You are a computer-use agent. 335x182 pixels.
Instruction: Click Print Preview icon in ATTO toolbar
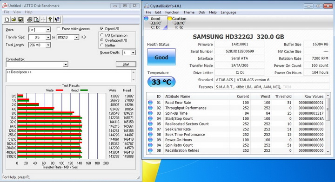point(36,20)
